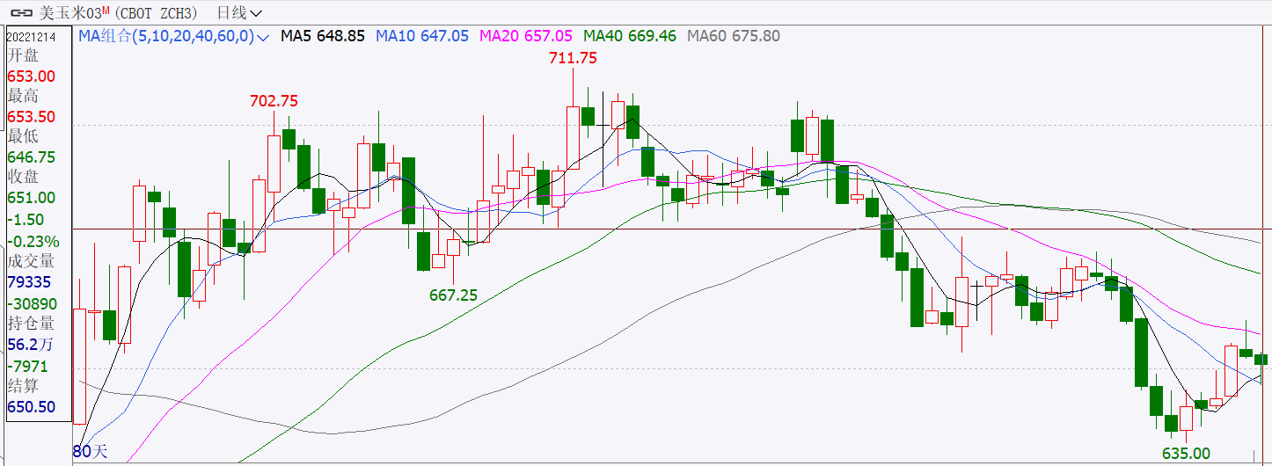Click the 80天 range label

(x=90, y=452)
